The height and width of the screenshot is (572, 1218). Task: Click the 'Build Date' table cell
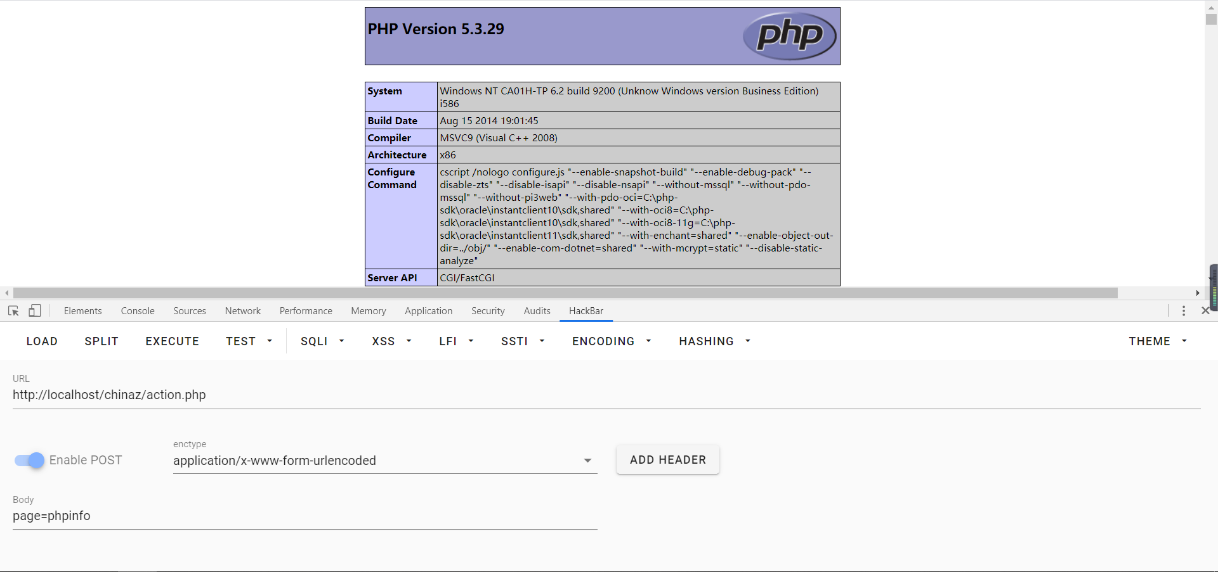click(x=401, y=120)
